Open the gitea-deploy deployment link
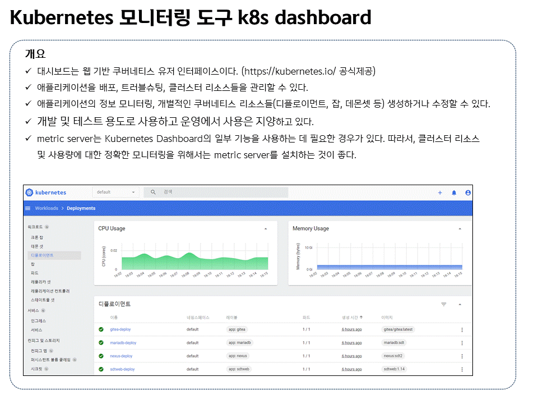 coord(120,329)
